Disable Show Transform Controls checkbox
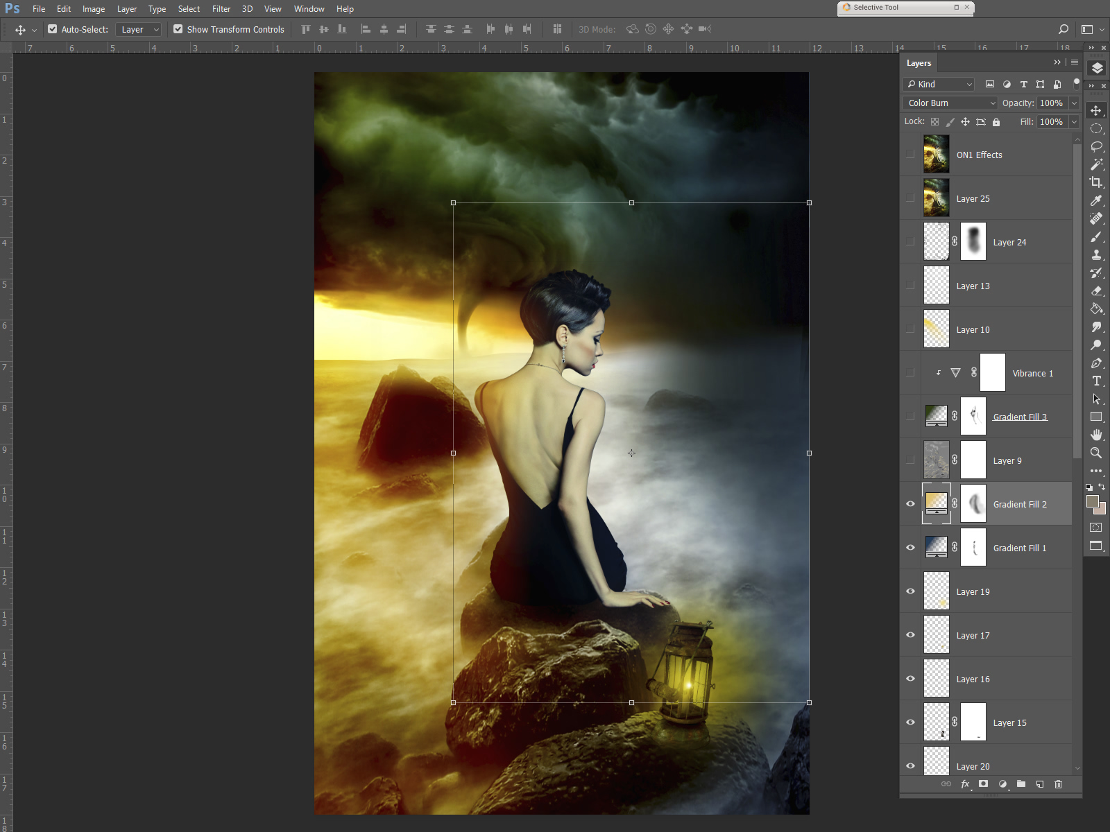This screenshot has height=832, width=1110. [178, 29]
